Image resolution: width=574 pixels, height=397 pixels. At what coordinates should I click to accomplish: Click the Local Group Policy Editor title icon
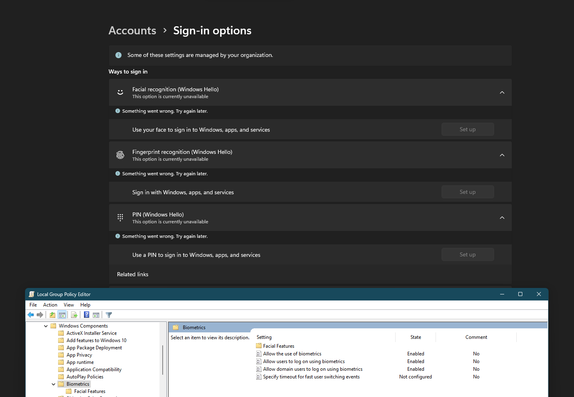(31, 294)
